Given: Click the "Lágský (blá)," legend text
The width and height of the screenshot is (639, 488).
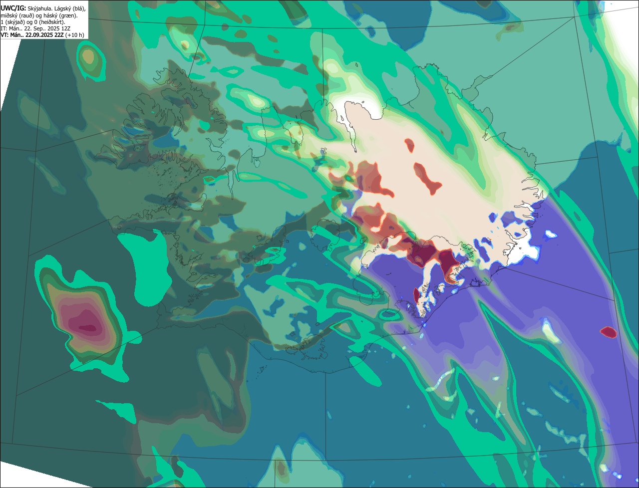Looking at the screenshot, I should (70, 9).
